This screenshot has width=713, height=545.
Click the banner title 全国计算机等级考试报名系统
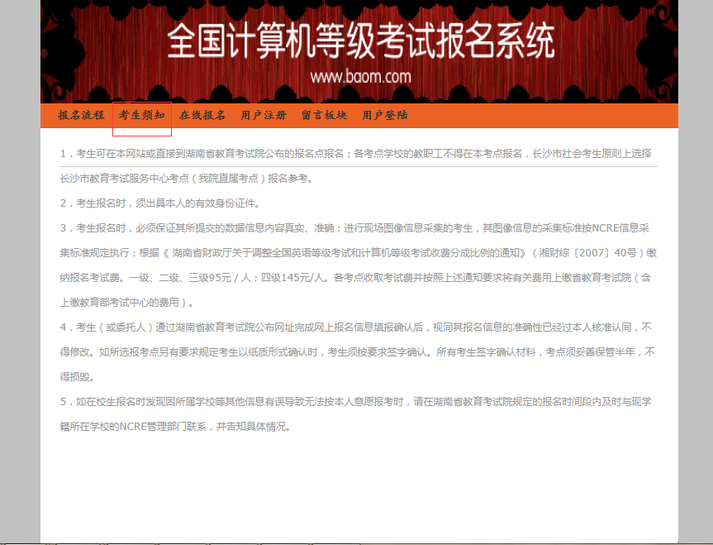360,41
